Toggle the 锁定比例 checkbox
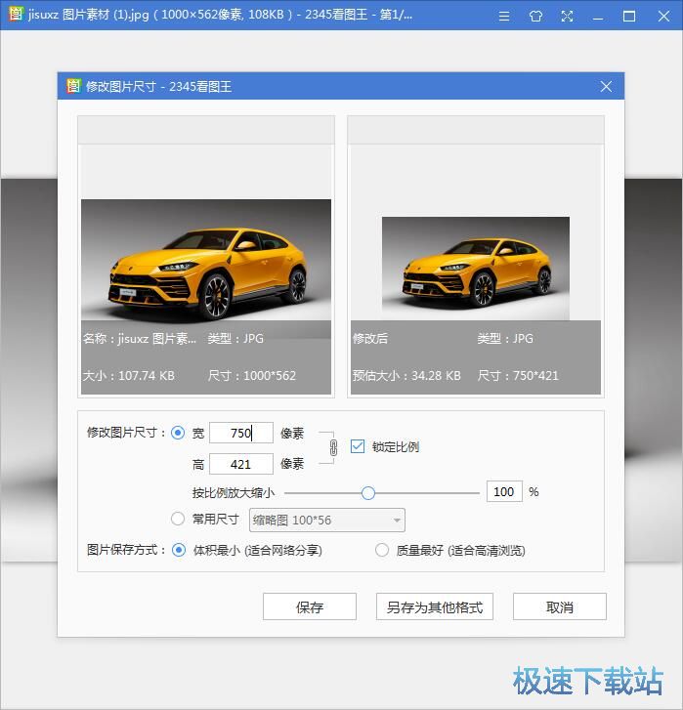683x710 pixels. pos(358,446)
